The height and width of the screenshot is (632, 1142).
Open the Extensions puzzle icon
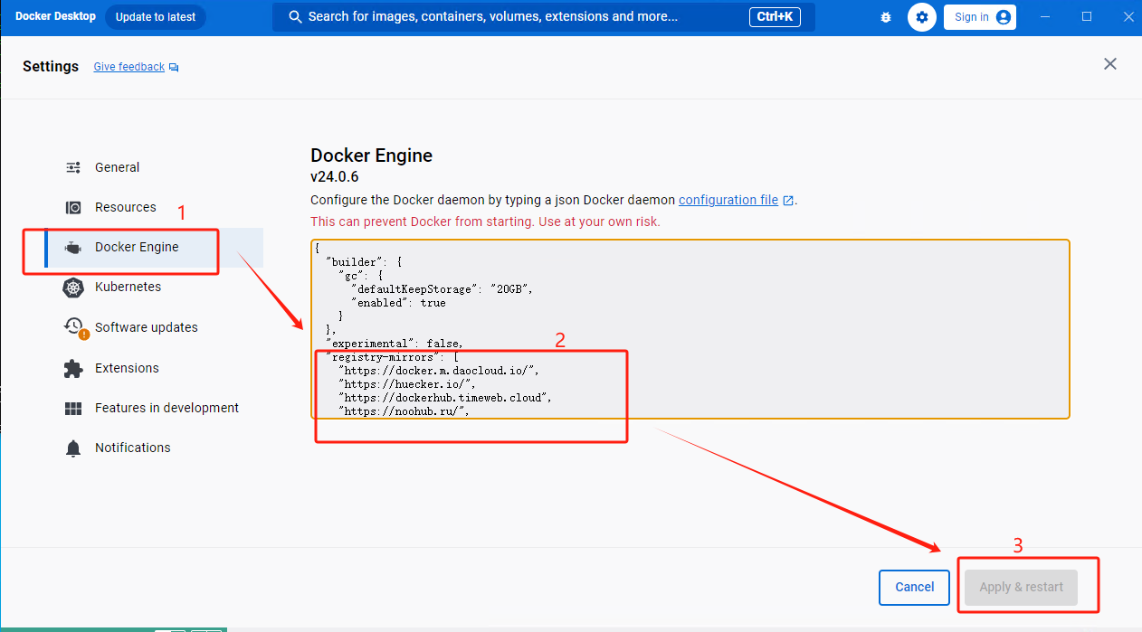[x=72, y=368]
